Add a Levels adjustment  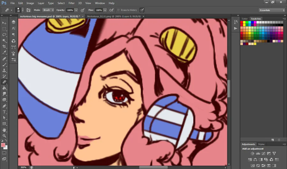pyautogui.click(x=258, y=153)
